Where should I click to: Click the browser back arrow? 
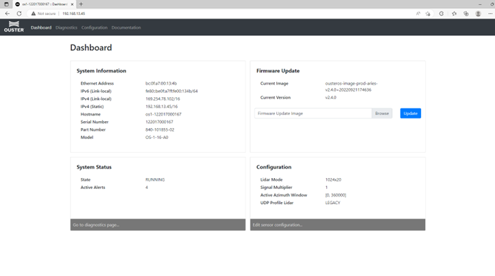8,13
